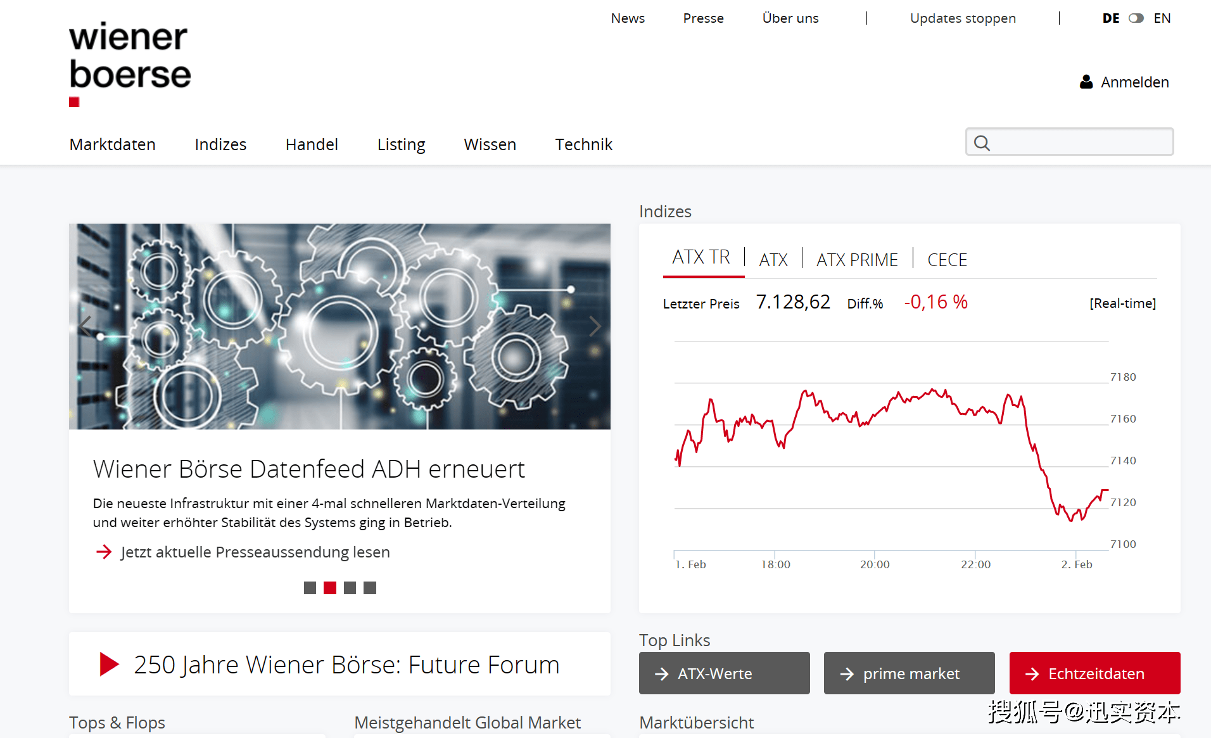Click the red arrow before Presseaussendung link
The height and width of the screenshot is (738, 1211).
click(104, 552)
